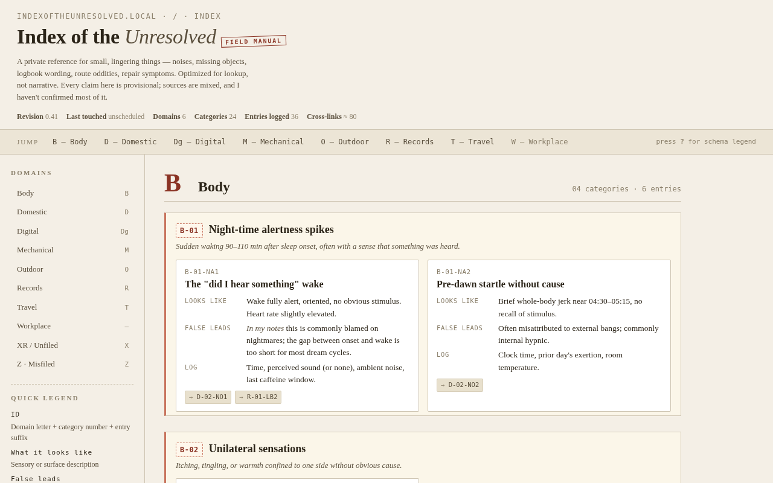Click the QUICK LEGEND heading

(x=45, y=398)
